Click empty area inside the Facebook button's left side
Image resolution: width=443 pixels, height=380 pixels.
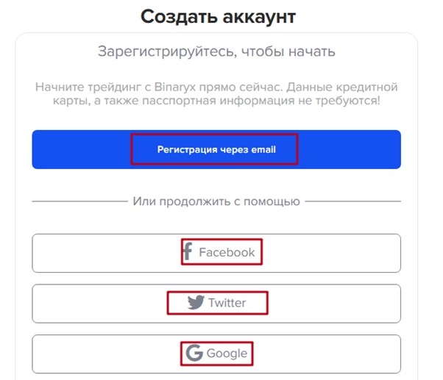[x=104, y=253]
